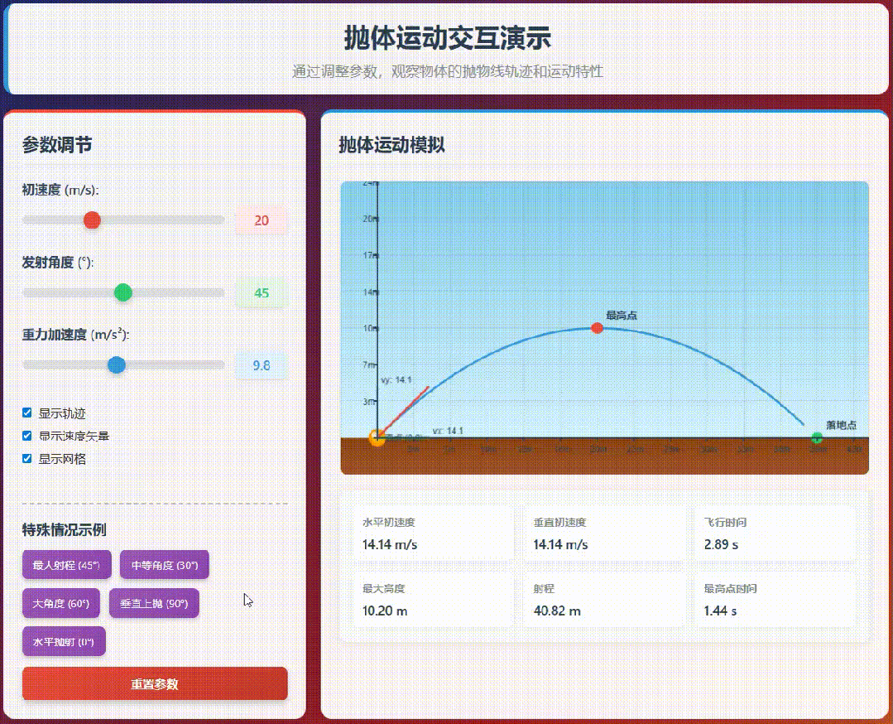Screen dimensions: 893x724
Task: Click the green 发射角度 slider handle
Action: coord(122,292)
